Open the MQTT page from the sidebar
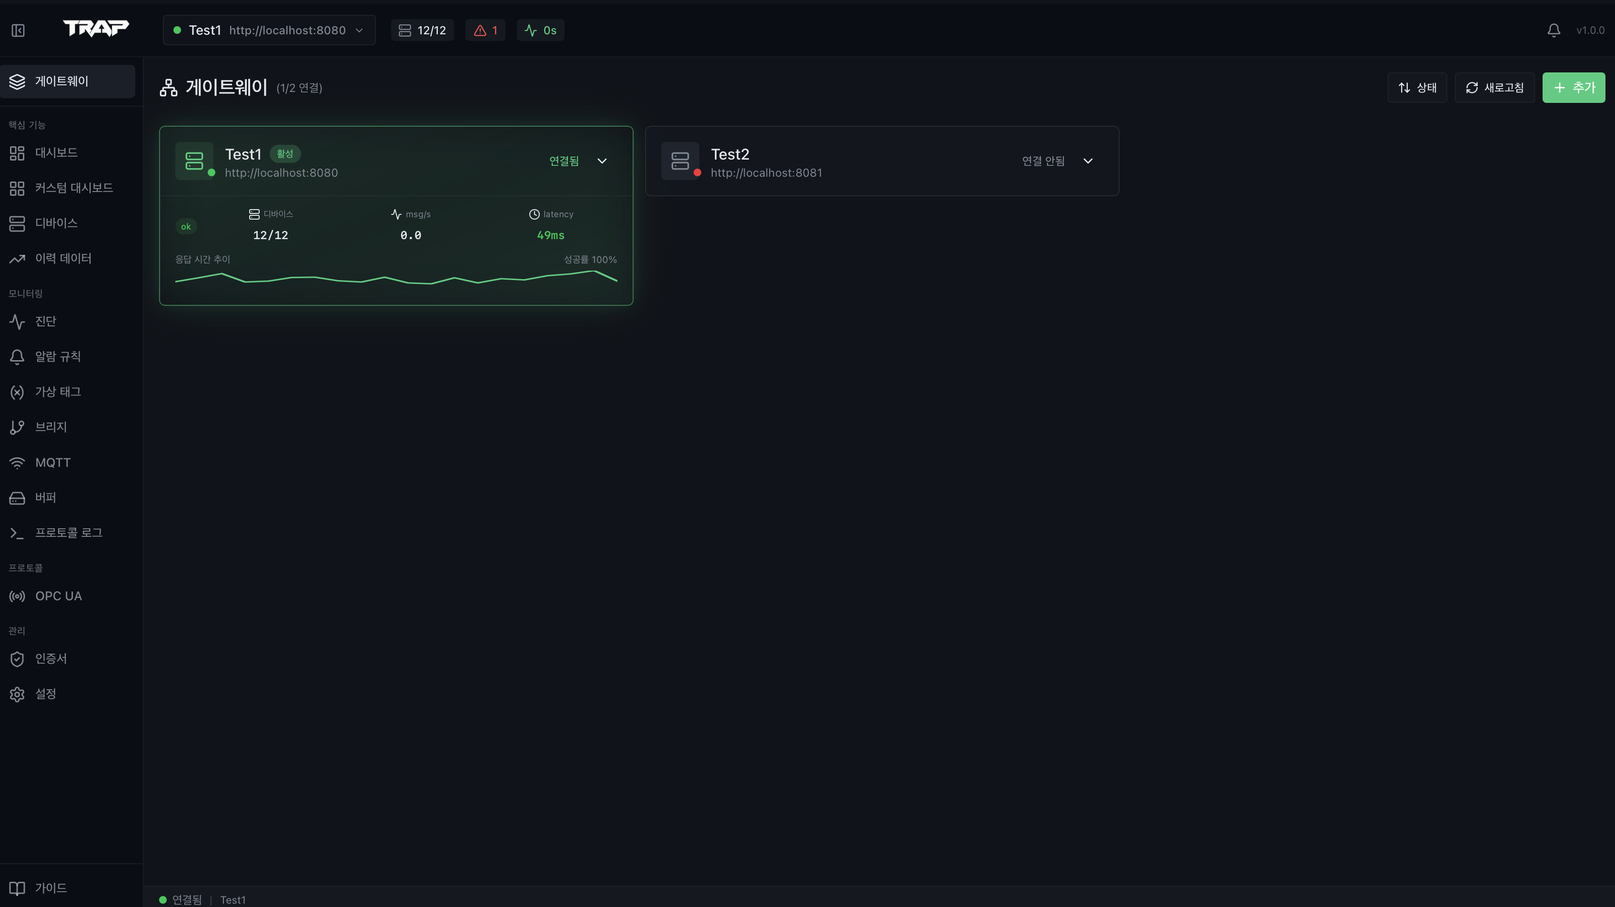 [x=53, y=463]
